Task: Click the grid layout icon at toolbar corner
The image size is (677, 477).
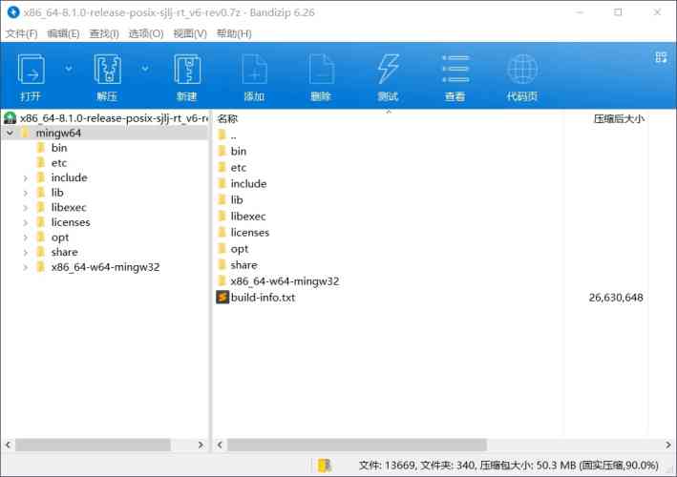Action: [661, 57]
